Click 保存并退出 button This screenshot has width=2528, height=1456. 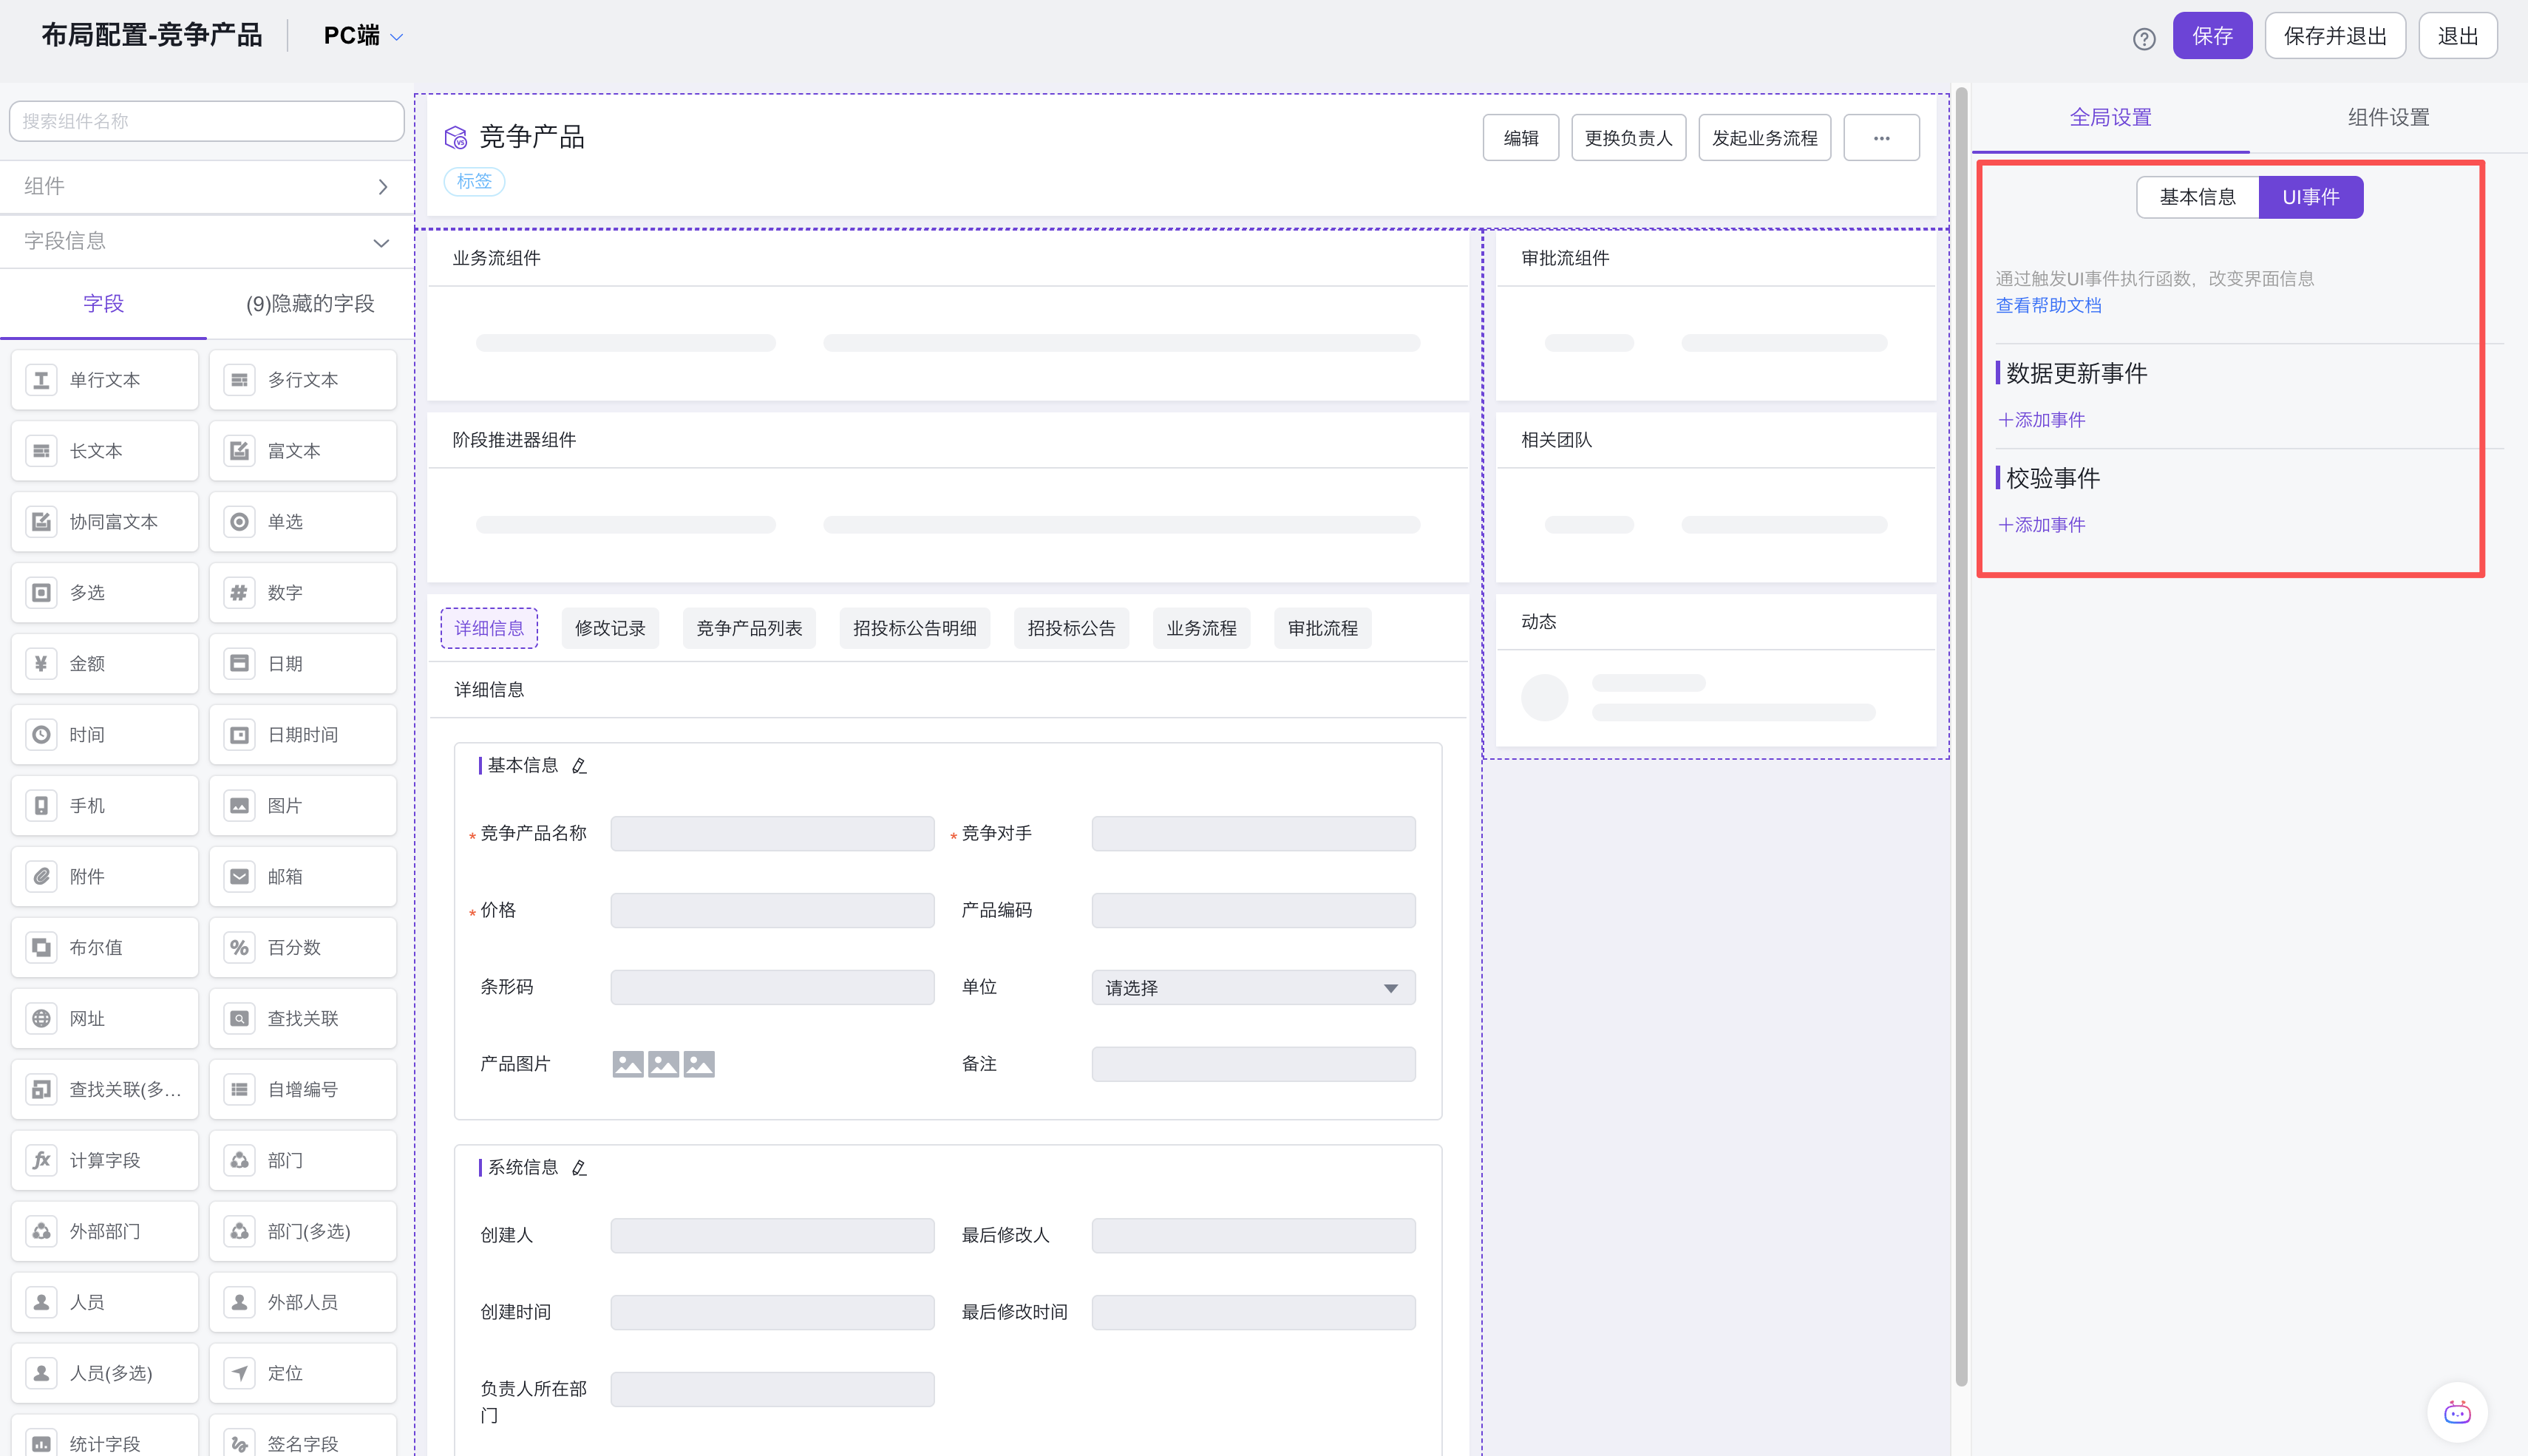point(2334,36)
